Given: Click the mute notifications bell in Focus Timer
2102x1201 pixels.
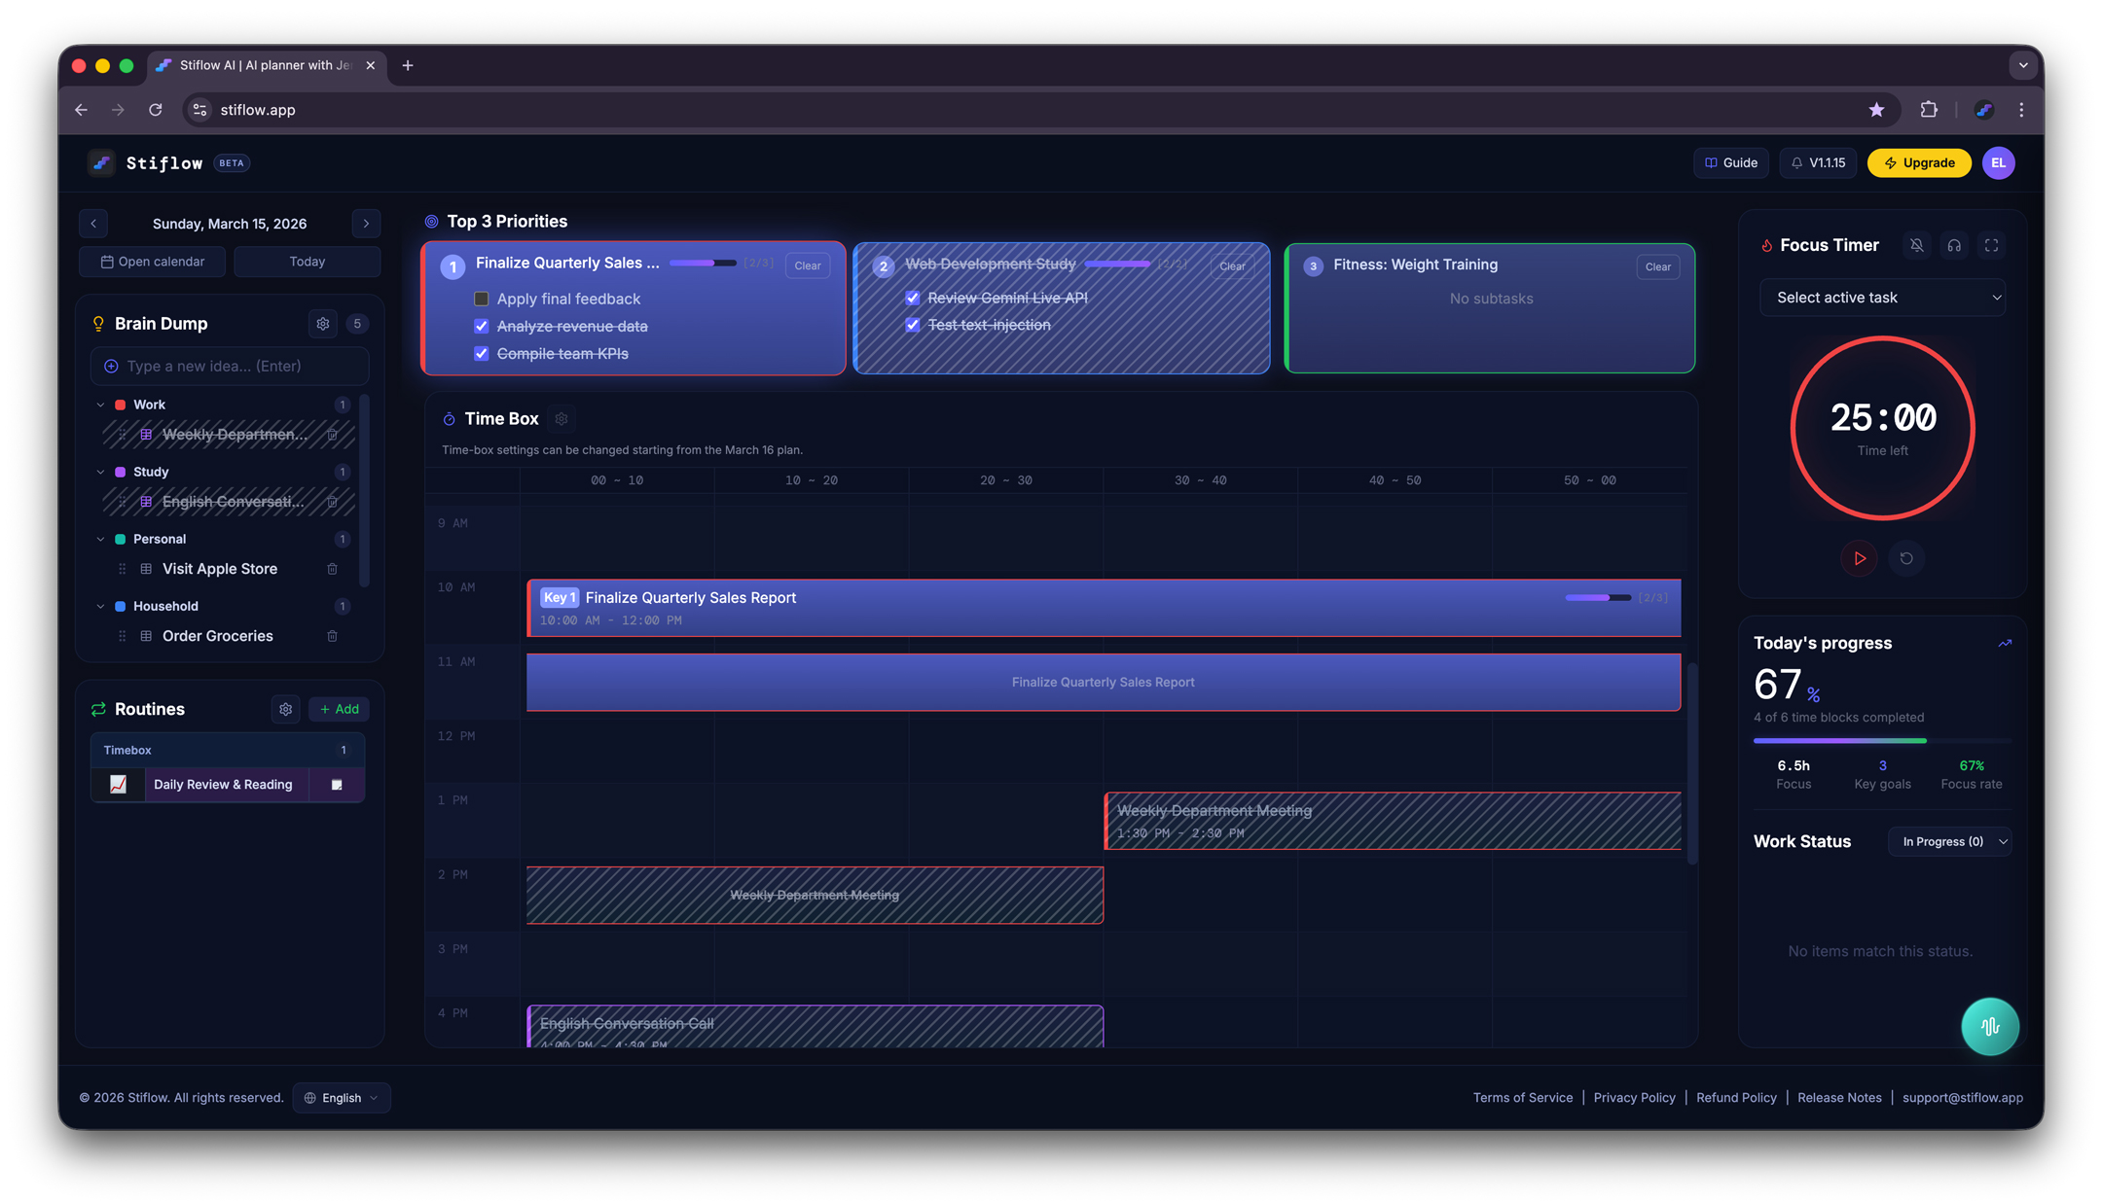Looking at the screenshot, I should (x=1916, y=246).
